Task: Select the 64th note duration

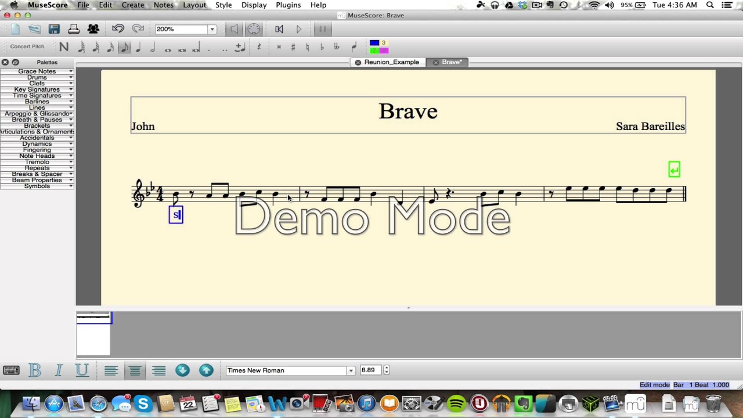Action: point(82,48)
